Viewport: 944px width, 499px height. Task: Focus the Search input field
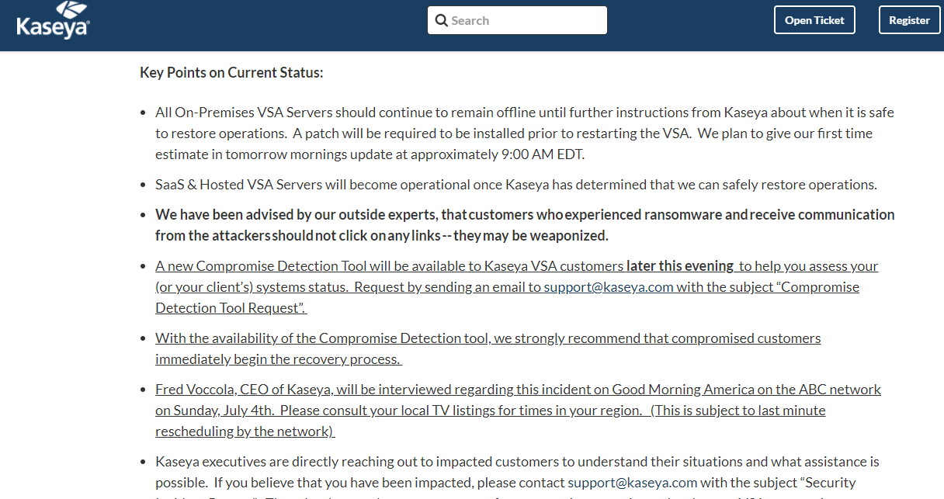(x=517, y=20)
